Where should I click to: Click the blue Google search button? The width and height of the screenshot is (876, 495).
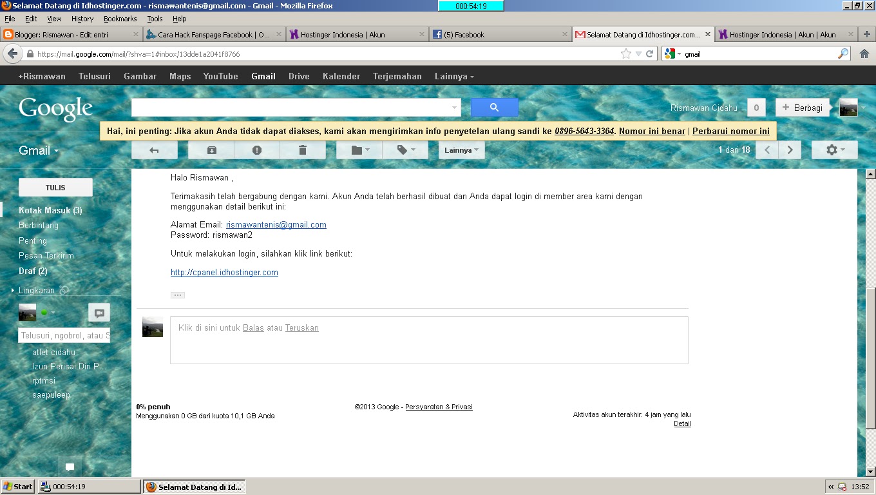495,108
